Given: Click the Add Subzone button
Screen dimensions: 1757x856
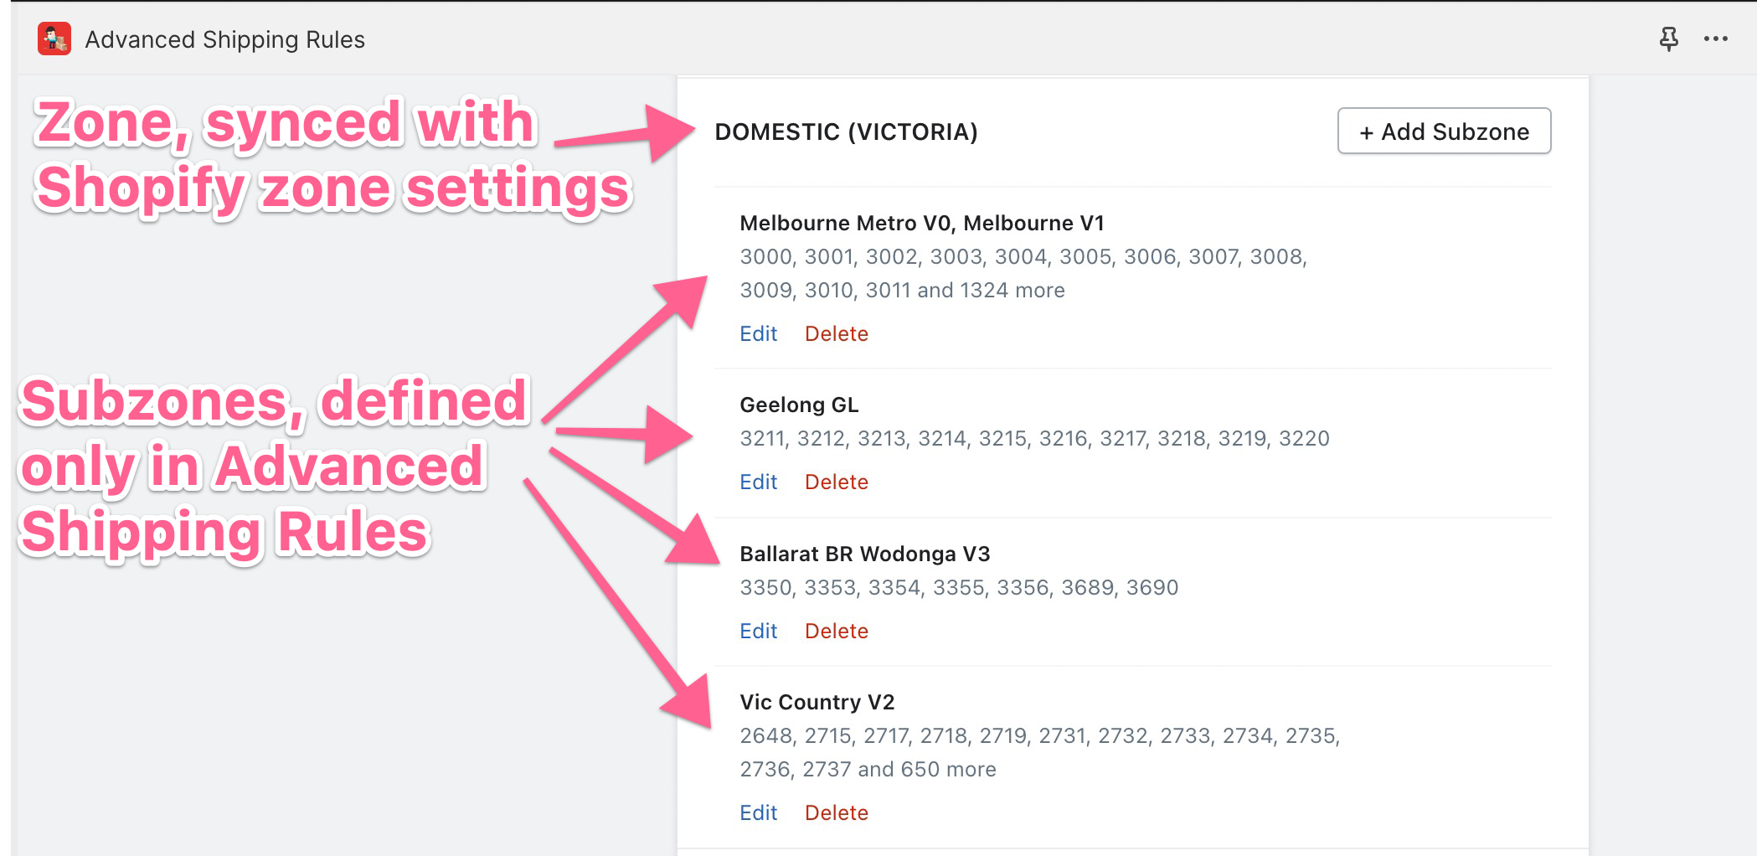Looking at the screenshot, I should pos(1444,131).
